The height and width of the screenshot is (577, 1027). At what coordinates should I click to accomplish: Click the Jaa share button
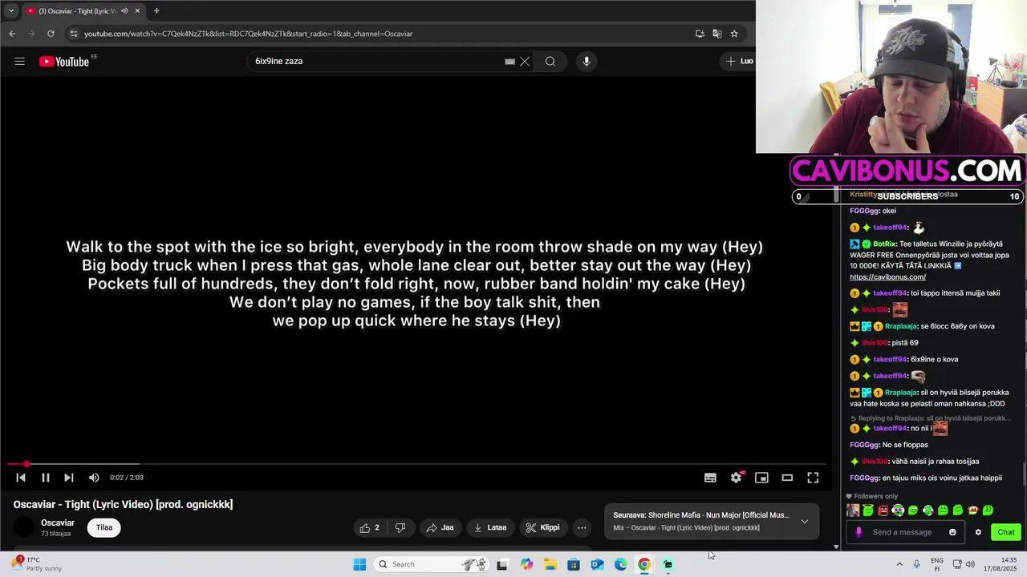pyautogui.click(x=440, y=527)
